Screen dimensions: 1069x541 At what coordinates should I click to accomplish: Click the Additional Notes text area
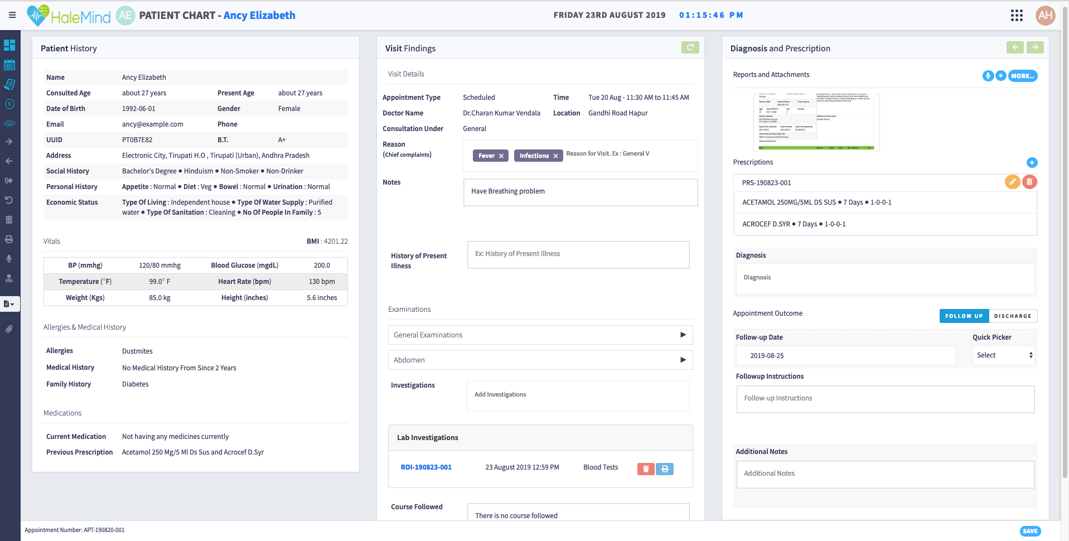[886, 475]
